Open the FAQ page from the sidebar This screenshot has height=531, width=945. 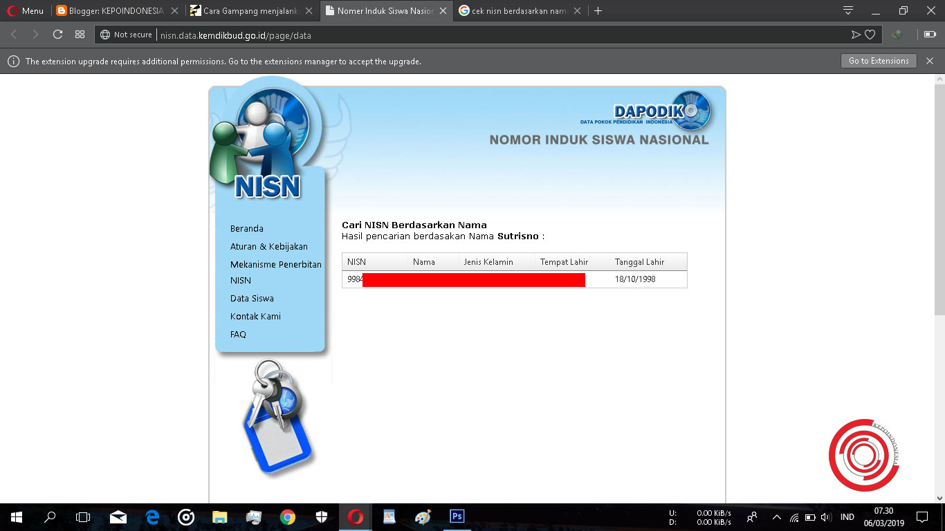point(238,334)
